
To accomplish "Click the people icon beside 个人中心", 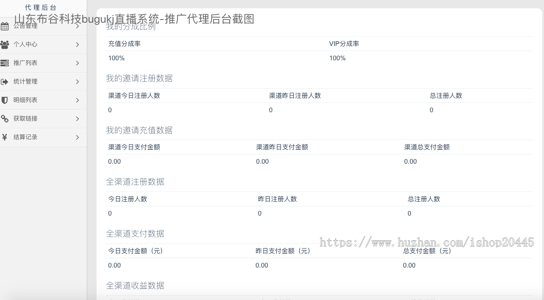I will coord(5,45).
